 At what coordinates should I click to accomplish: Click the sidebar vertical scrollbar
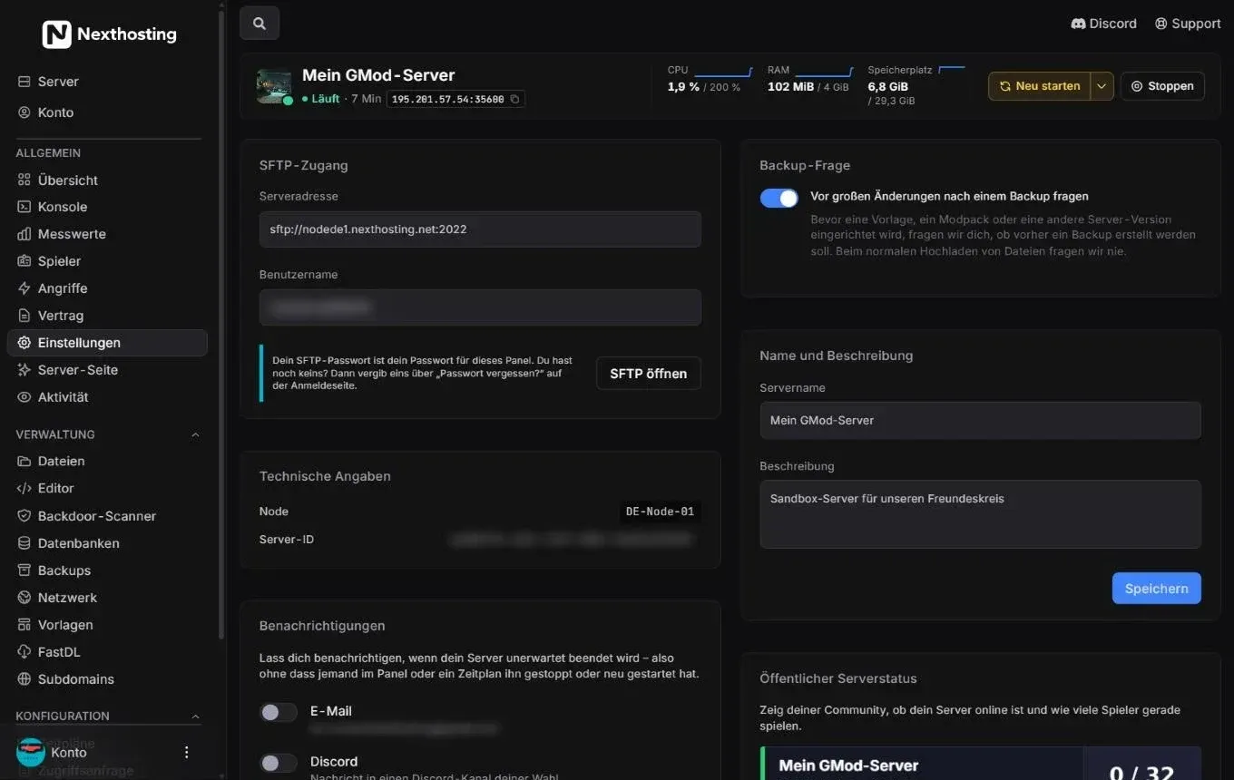pos(222,327)
